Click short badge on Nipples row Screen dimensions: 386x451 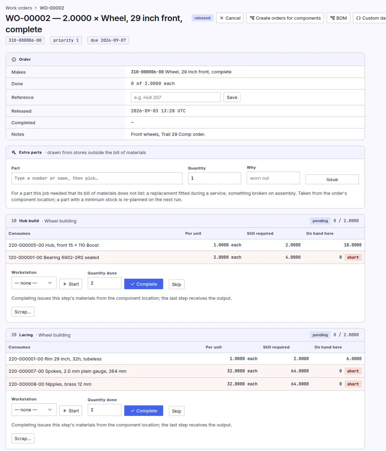coord(353,384)
